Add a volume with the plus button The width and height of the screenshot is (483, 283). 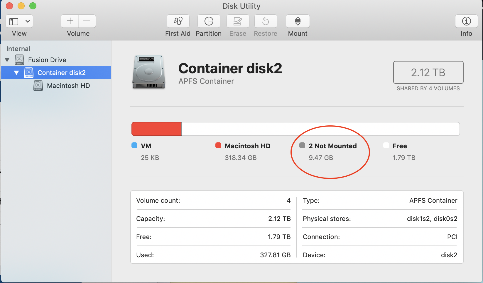pyautogui.click(x=70, y=21)
